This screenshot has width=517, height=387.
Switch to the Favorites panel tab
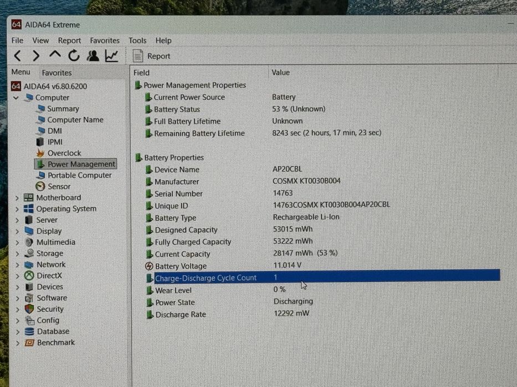pyautogui.click(x=57, y=73)
